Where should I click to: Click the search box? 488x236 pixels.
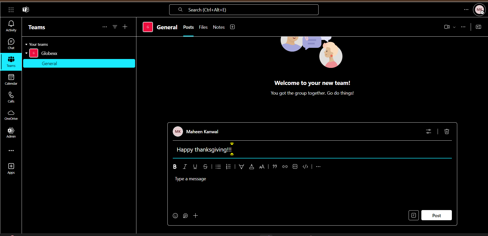pos(243,10)
